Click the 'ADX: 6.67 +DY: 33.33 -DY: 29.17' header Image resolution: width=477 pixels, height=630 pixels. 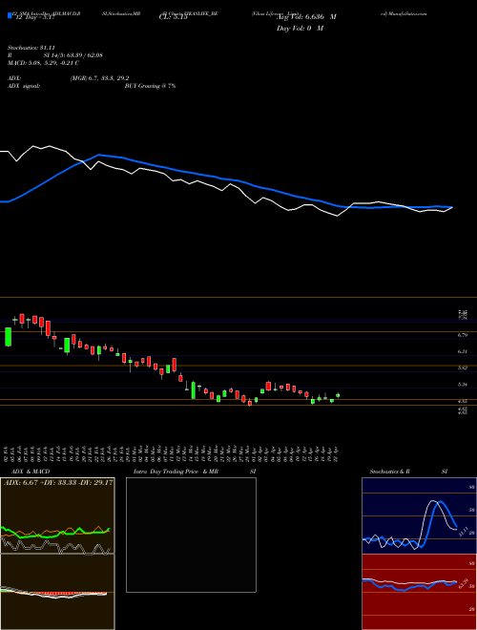click(x=58, y=482)
